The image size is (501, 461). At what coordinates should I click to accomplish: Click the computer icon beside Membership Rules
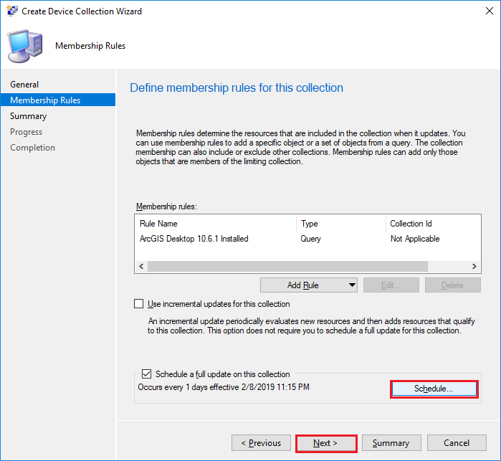click(25, 47)
